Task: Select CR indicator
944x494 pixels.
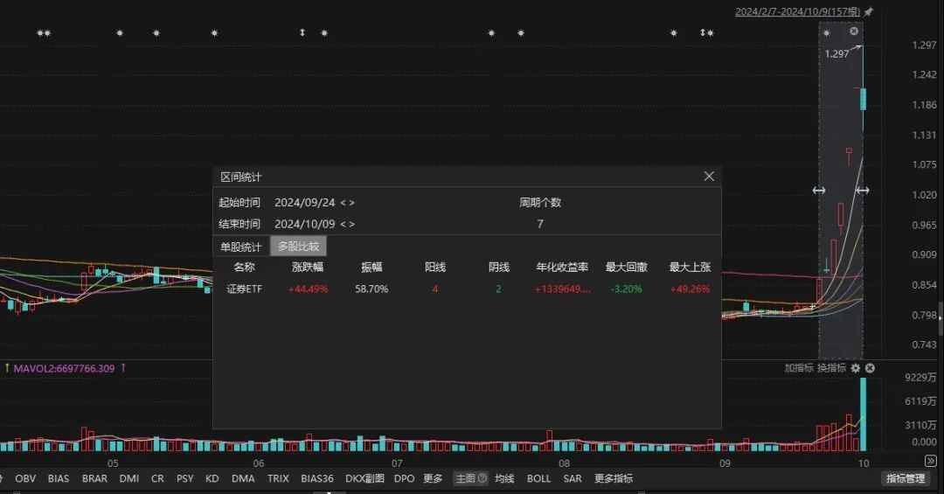Action: 157,478
